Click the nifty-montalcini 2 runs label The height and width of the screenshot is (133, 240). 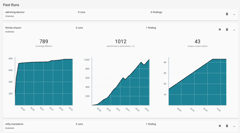(x=79, y=124)
